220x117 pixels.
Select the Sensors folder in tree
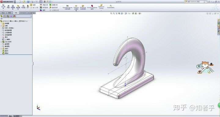[6, 24]
